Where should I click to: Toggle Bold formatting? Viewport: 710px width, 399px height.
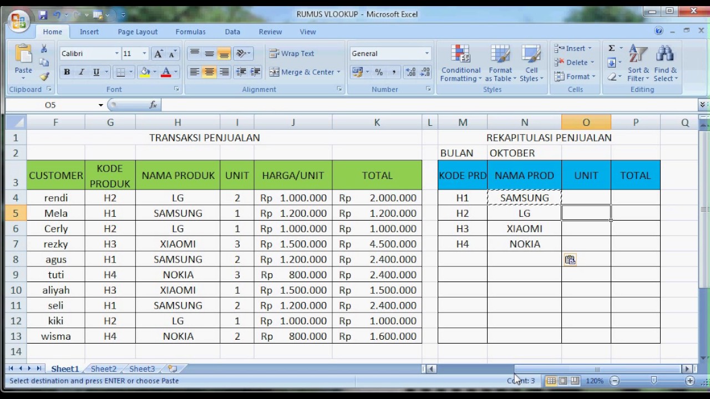(x=67, y=72)
